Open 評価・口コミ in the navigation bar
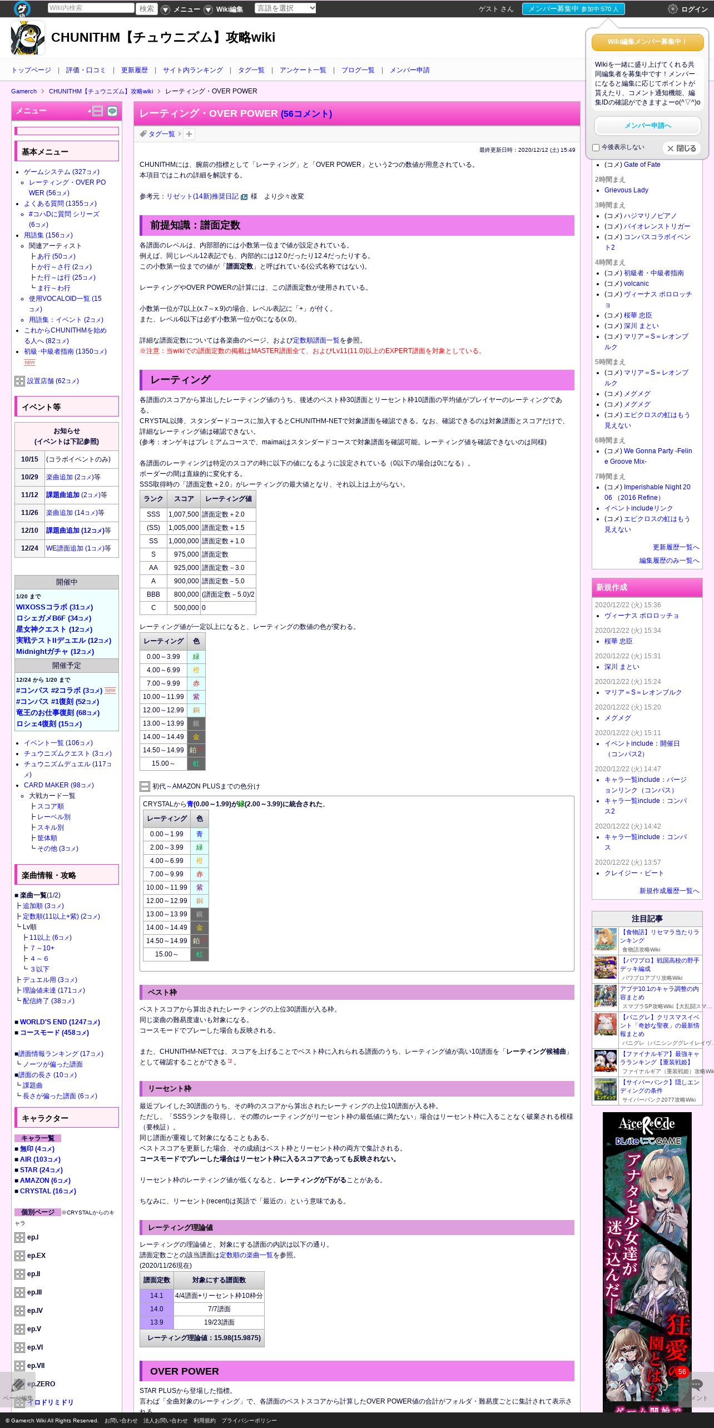 (86, 70)
